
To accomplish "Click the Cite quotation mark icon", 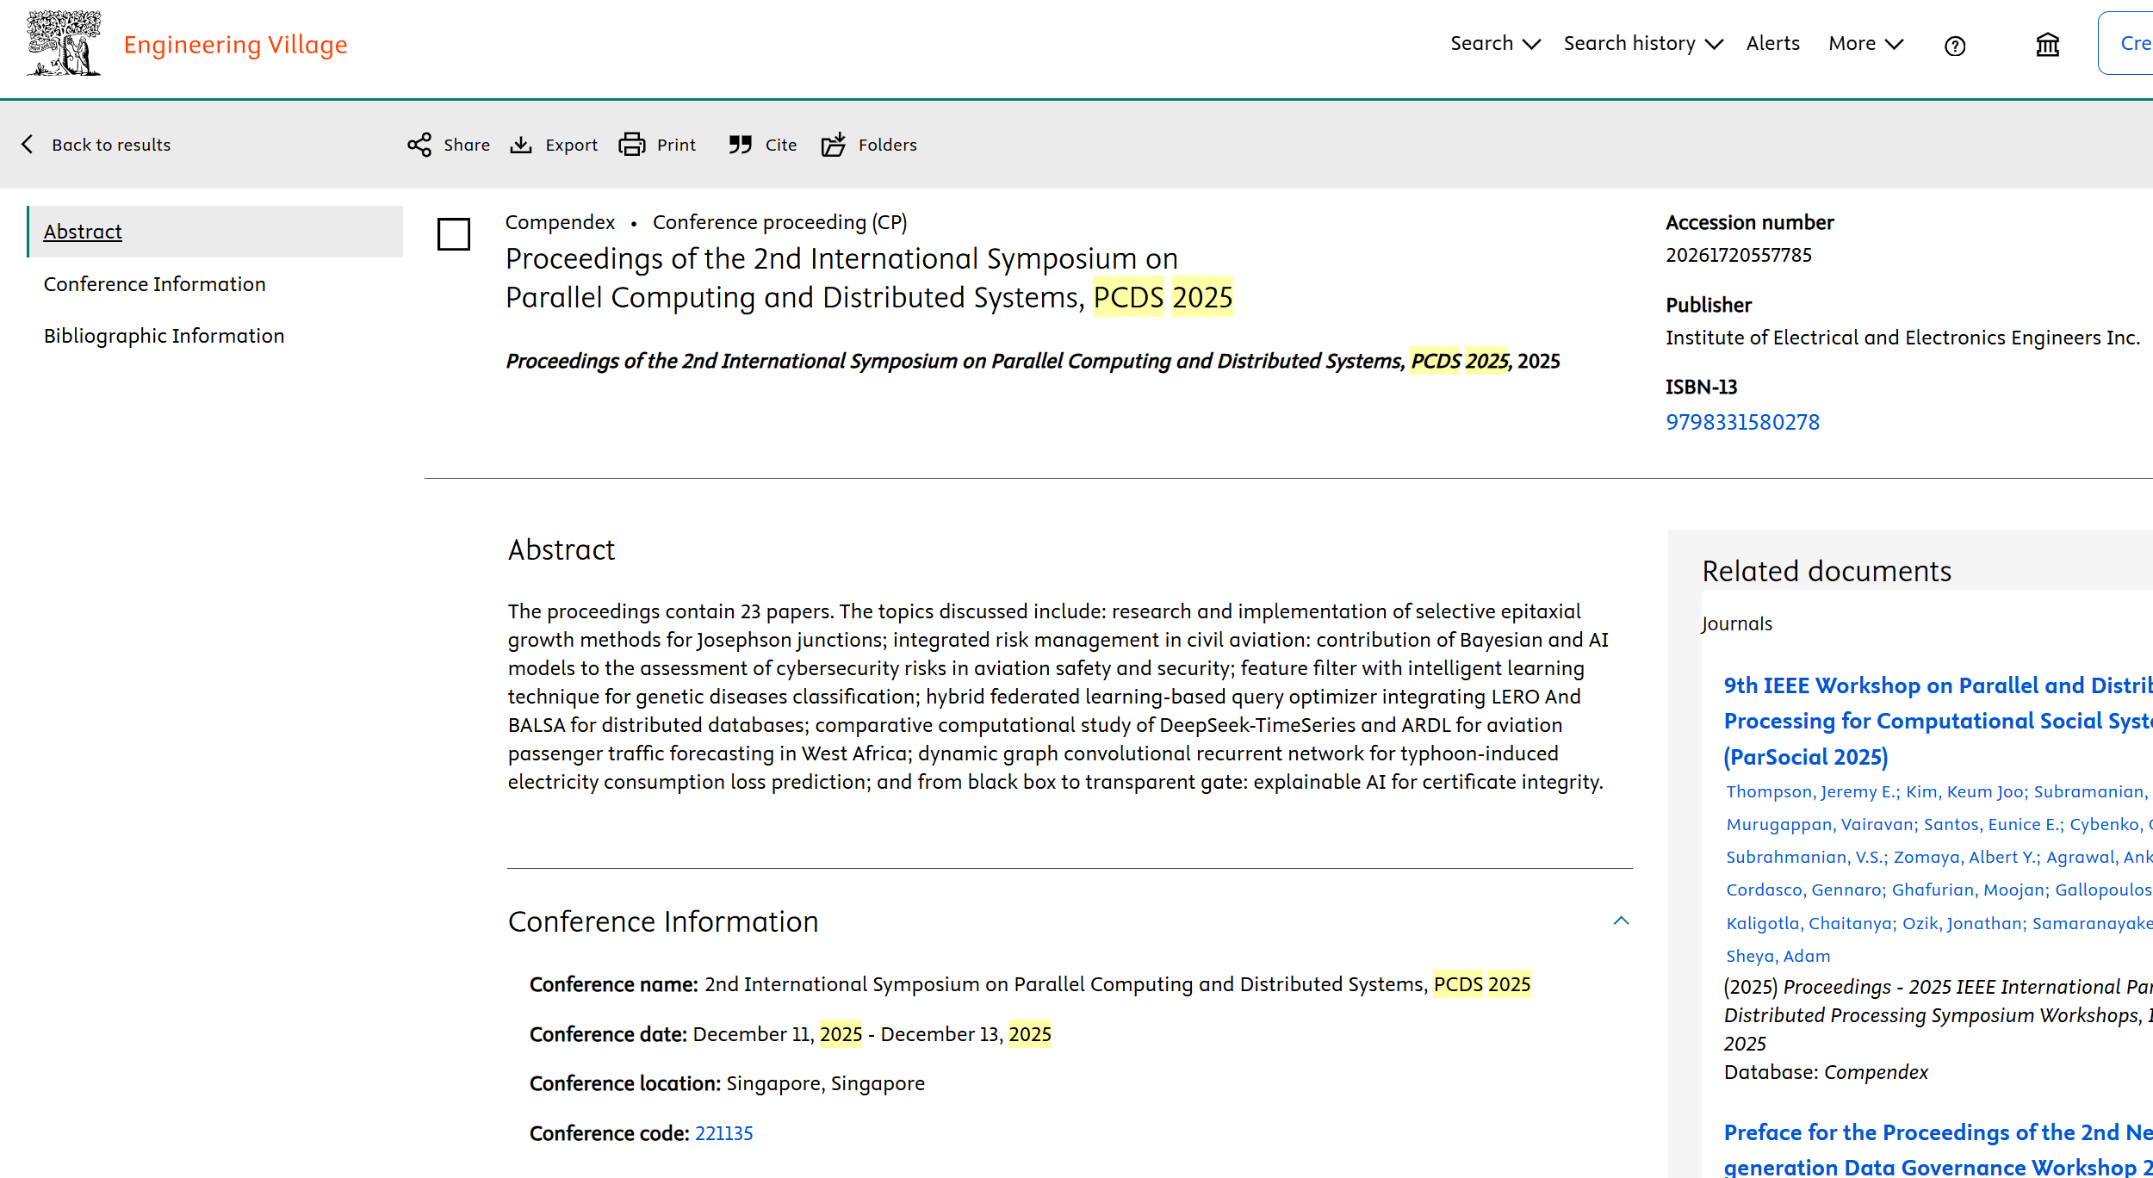I will (x=740, y=145).
